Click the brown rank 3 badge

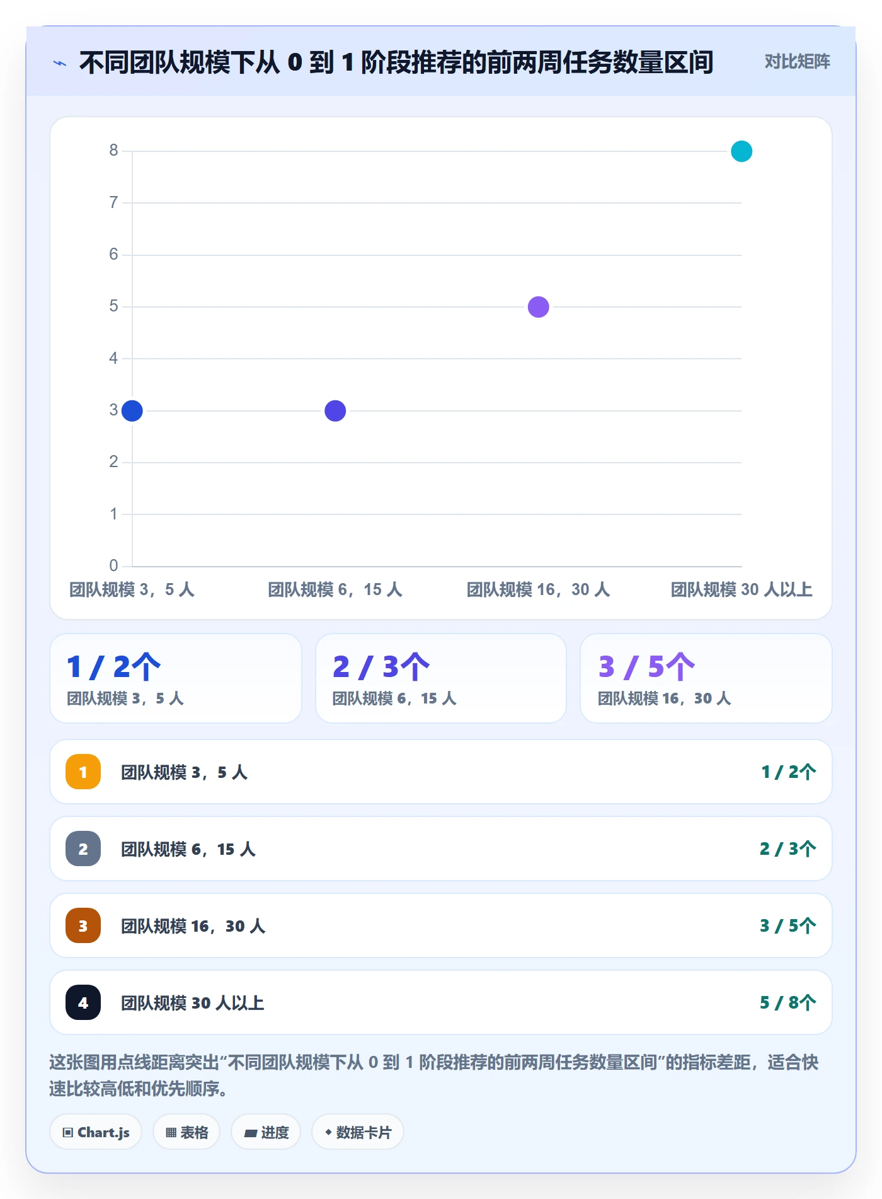coord(83,925)
